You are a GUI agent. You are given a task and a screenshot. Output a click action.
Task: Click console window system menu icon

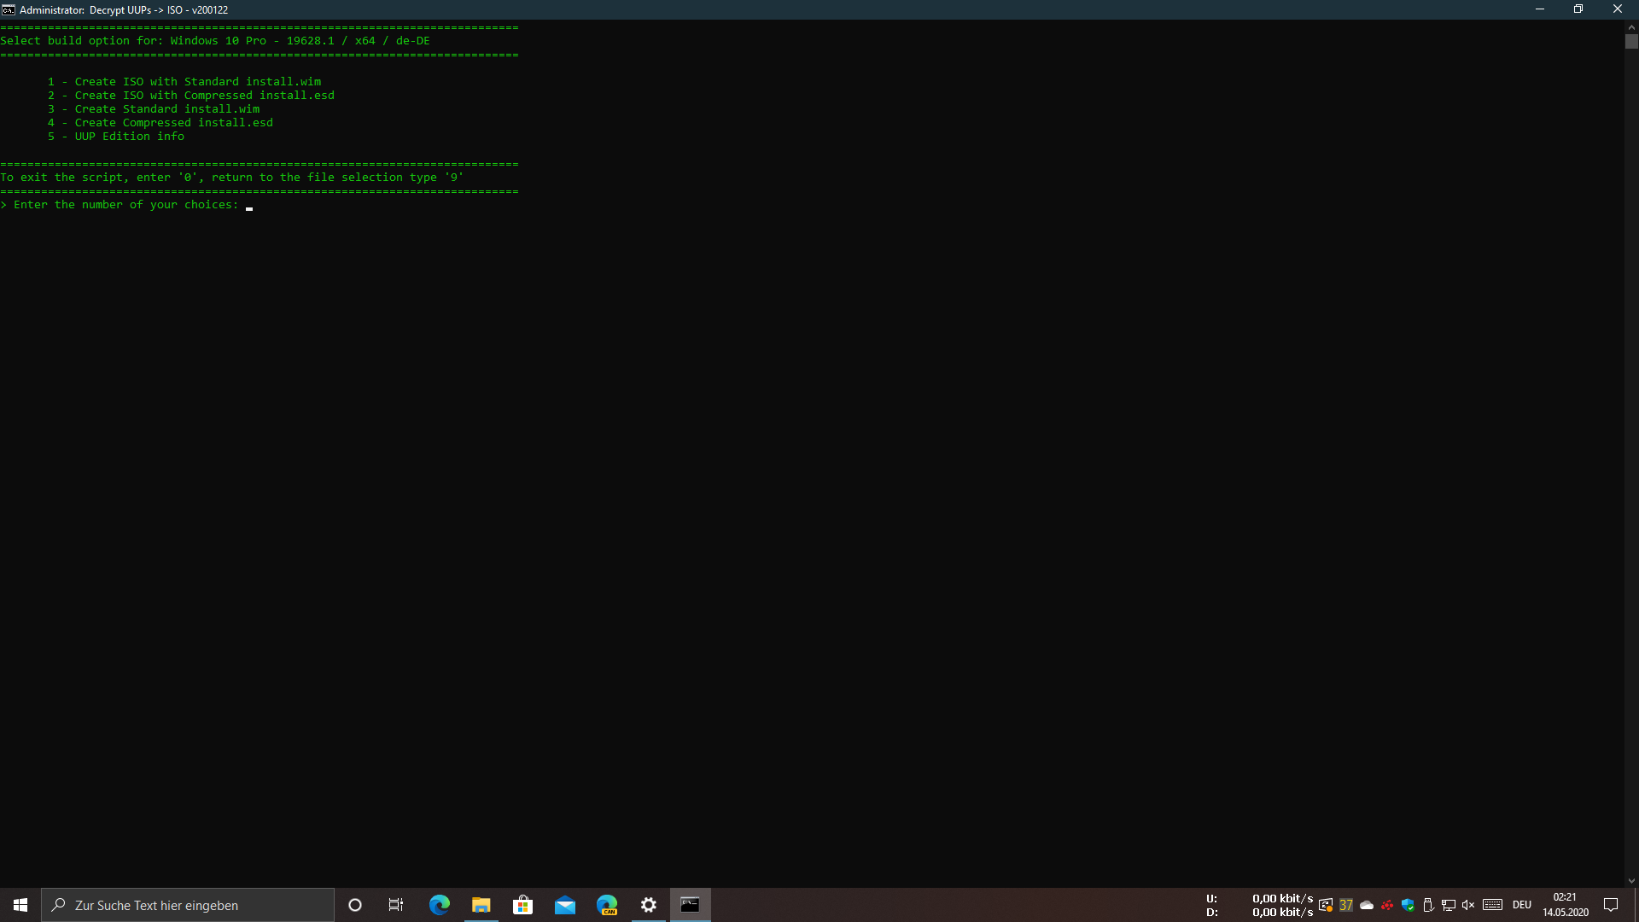point(9,9)
